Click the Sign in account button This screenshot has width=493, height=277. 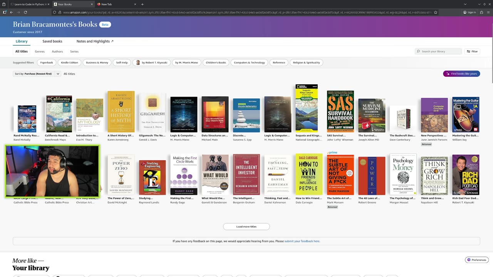click(470, 12)
